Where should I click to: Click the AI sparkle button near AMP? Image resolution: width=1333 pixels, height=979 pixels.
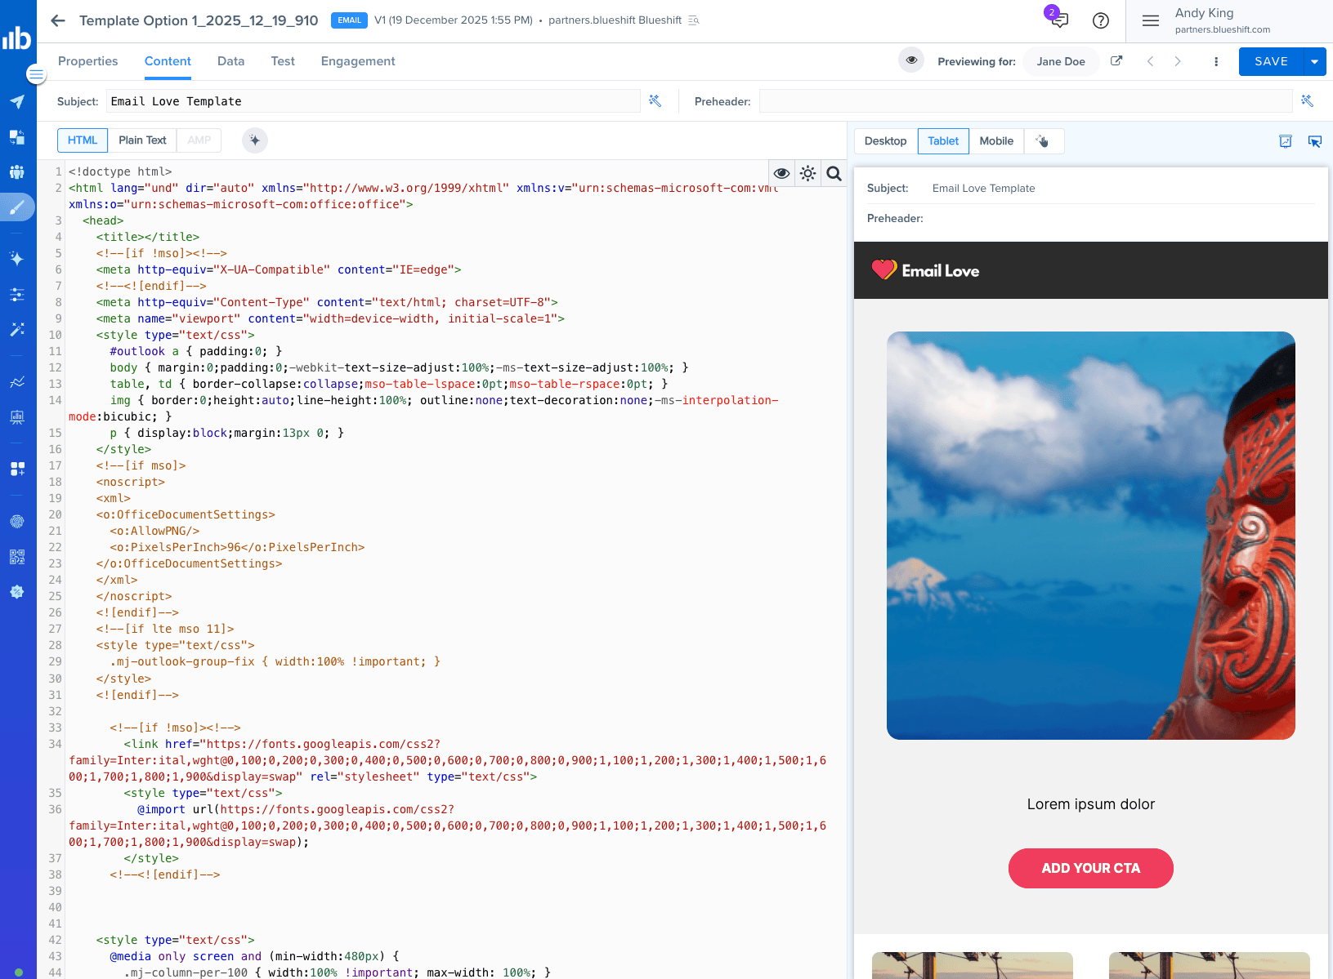[x=255, y=140]
